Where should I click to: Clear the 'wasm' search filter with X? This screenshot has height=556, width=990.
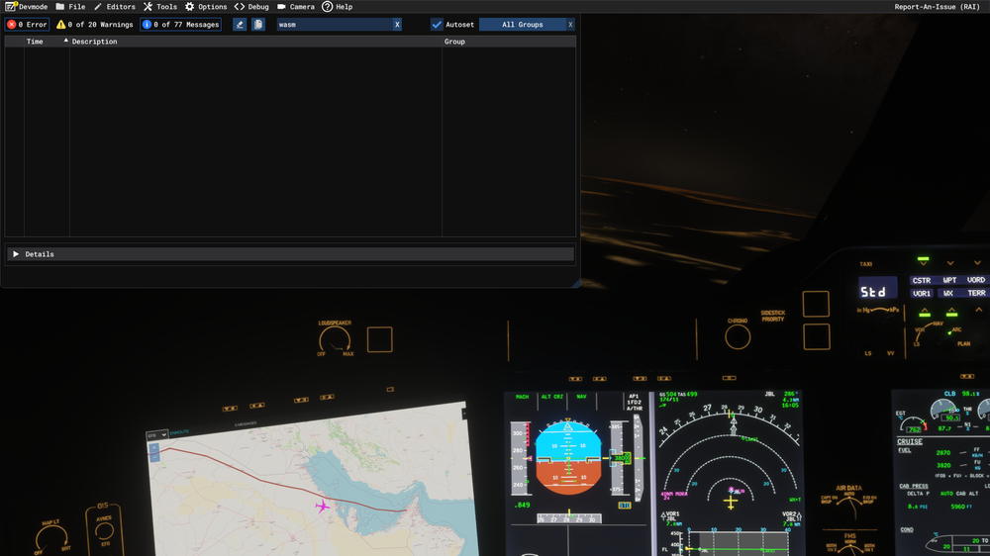coord(397,25)
